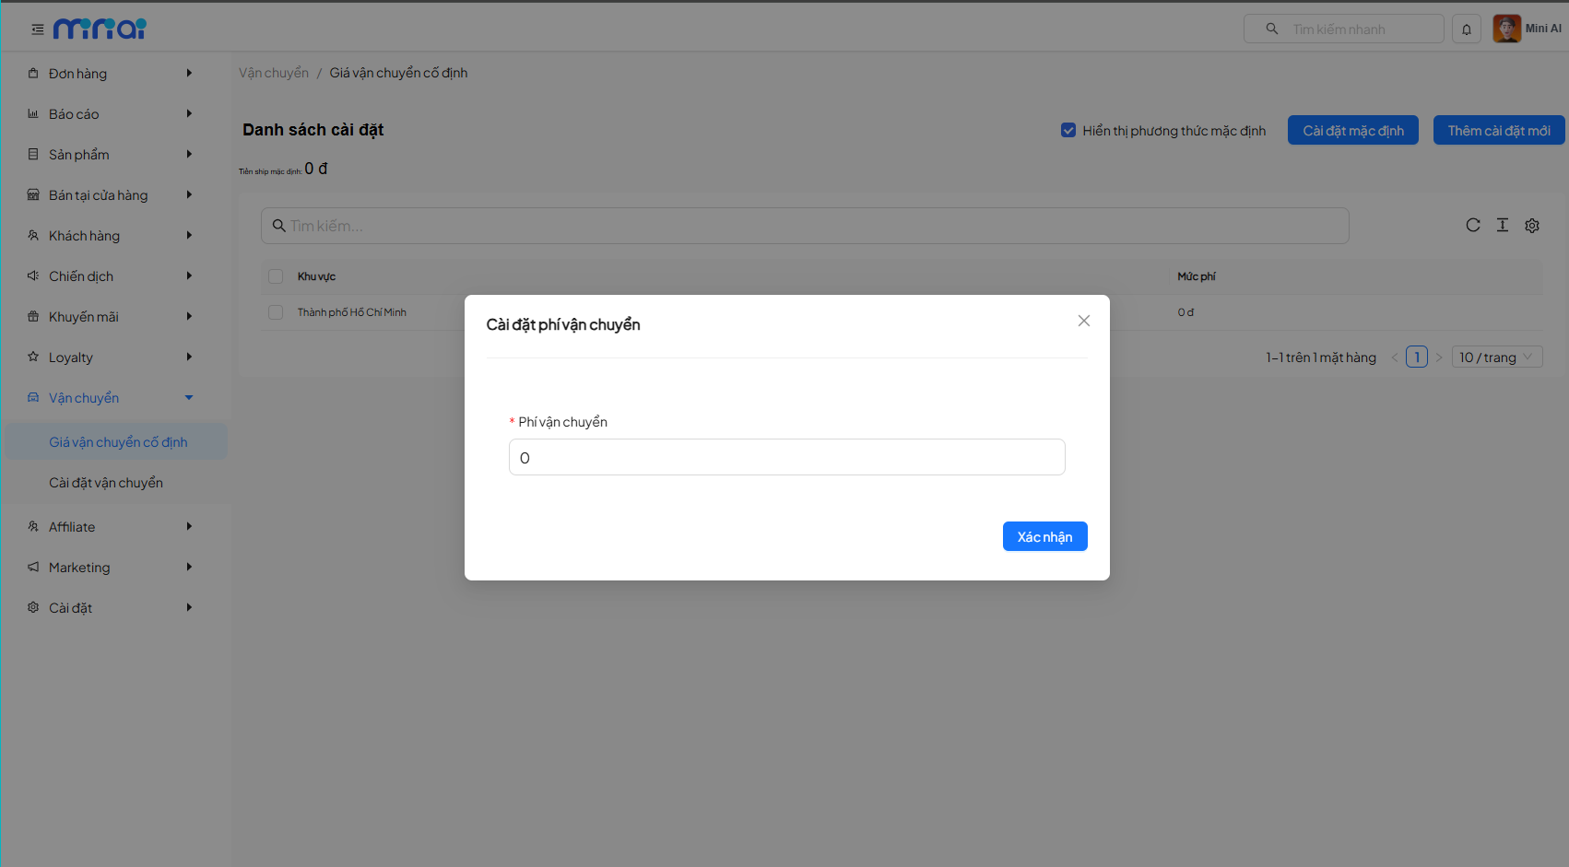The width and height of the screenshot is (1569, 867).
Task: Open table column settings gear icon
Action: point(1532,226)
